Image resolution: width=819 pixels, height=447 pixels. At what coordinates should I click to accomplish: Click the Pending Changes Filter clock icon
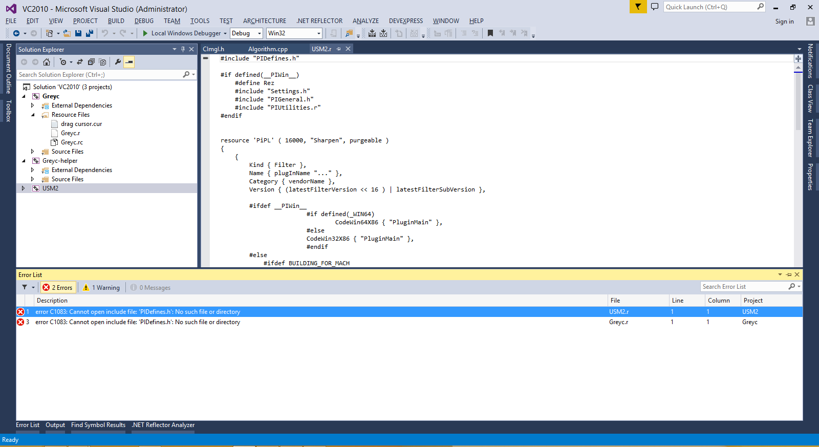[63, 62]
